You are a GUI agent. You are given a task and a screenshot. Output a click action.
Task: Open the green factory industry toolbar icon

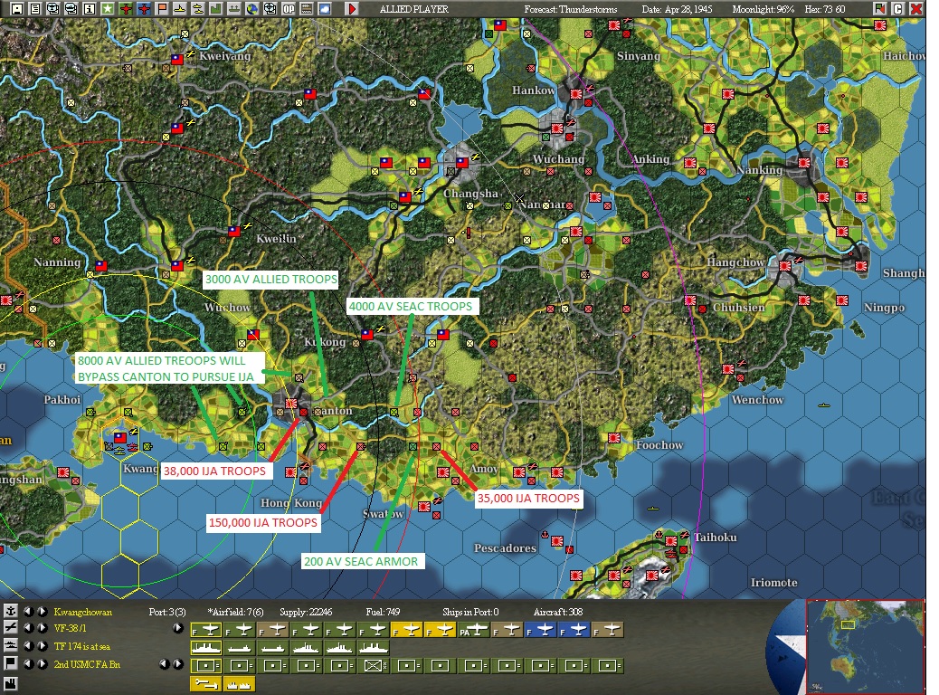[x=216, y=8]
